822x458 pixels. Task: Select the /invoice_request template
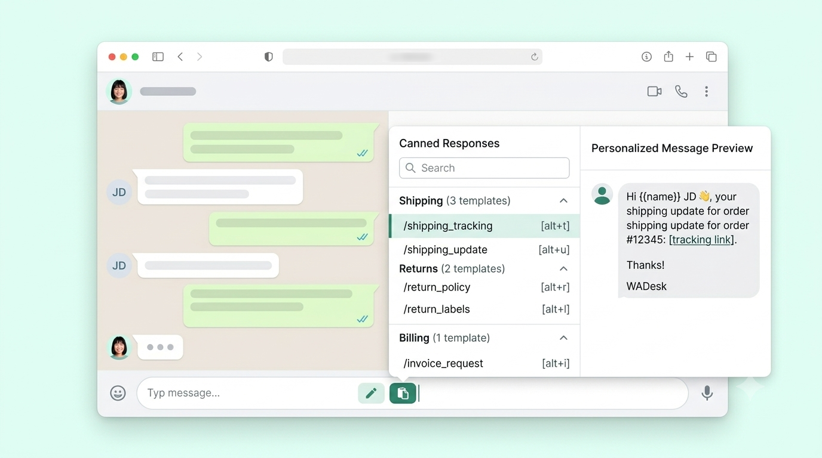(484, 364)
